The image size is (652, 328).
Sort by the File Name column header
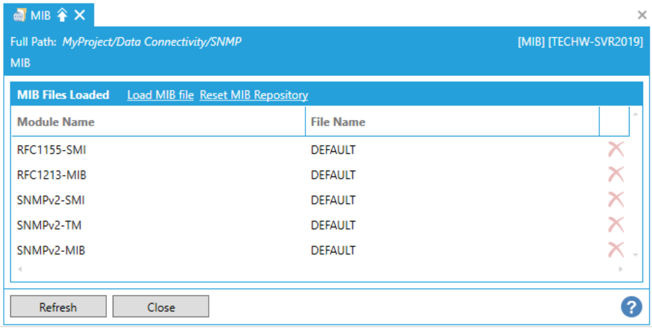pyautogui.click(x=338, y=122)
